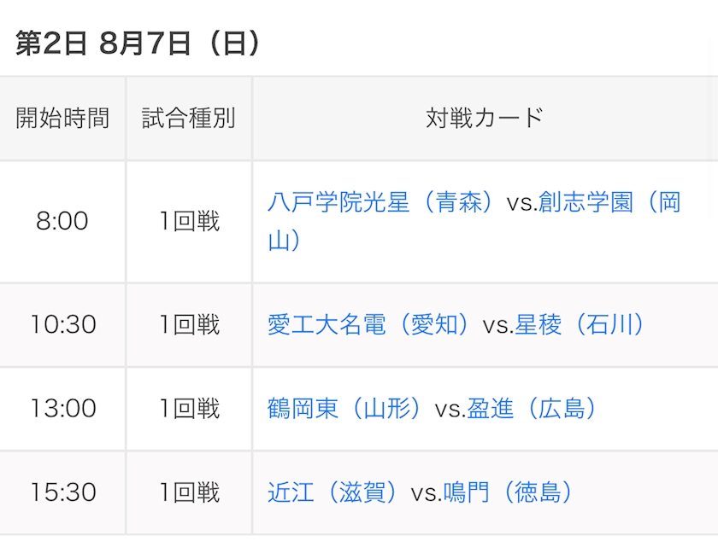Click the 13:00 start time cell
The image size is (718, 547).
[62, 409]
